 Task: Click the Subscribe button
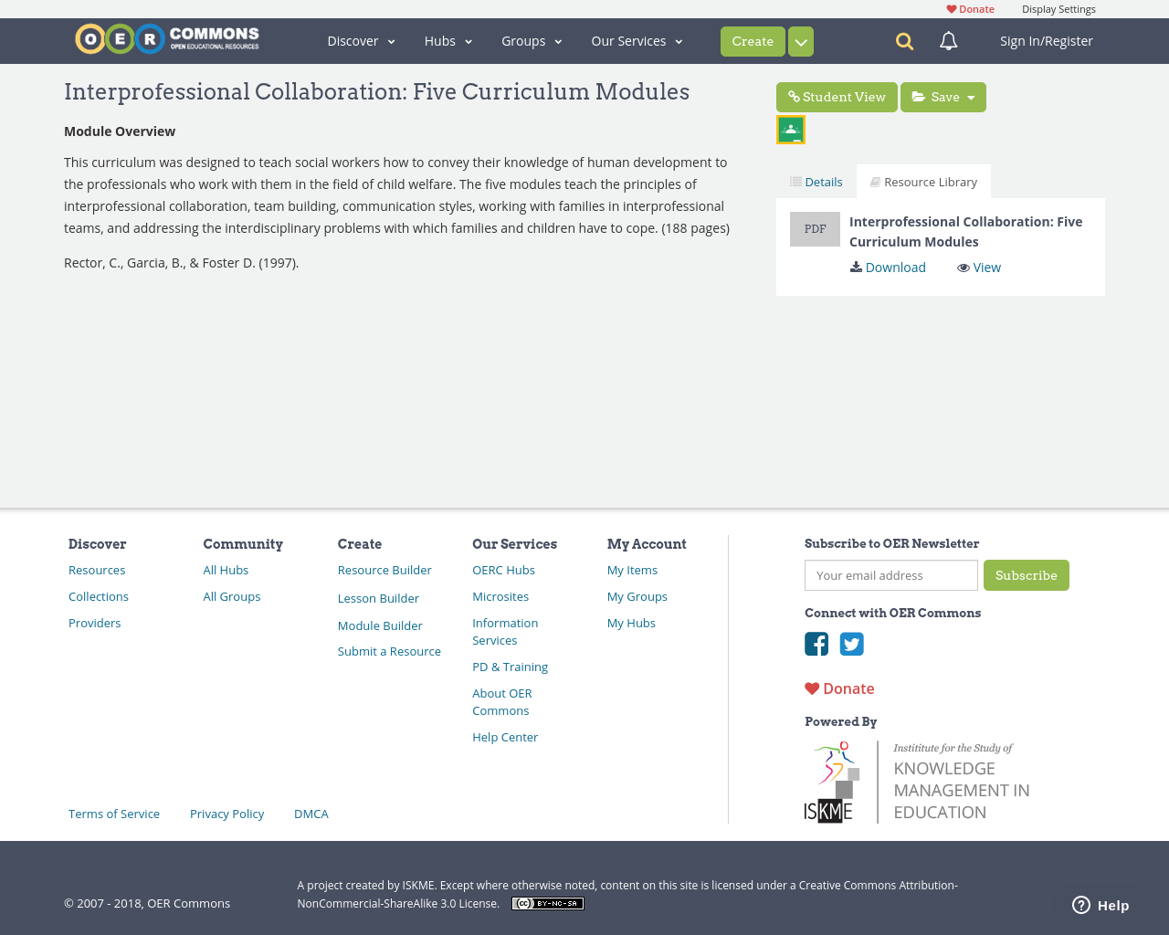(x=1026, y=575)
